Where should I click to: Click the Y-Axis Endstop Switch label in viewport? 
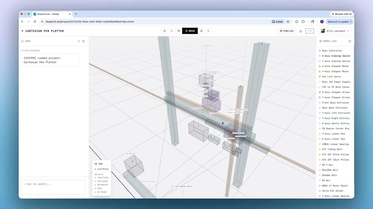point(182,186)
